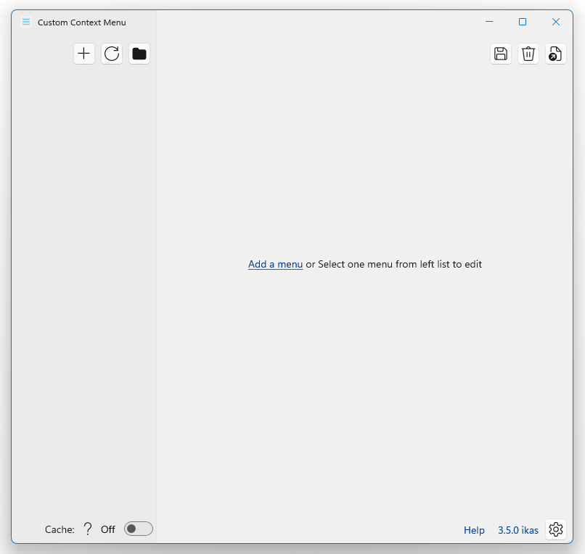The width and height of the screenshot is (585, 554).
Task: Click the Custom Context Menu app icon
Action: pyautogui.click(x=26, y=22)
